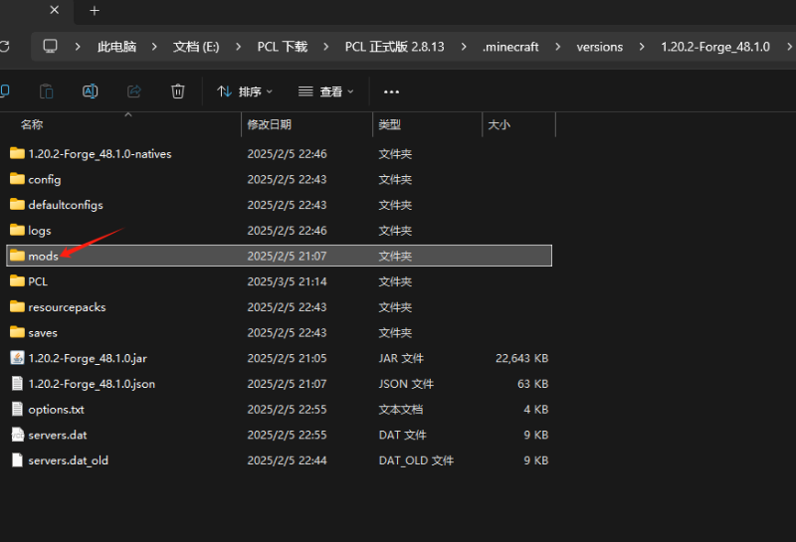Click the 1.20.2-Forge_48.1.0.jar file icon

pos(17,358)
